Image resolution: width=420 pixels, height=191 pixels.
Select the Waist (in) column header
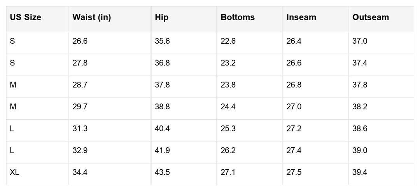(x=92, y=17)
